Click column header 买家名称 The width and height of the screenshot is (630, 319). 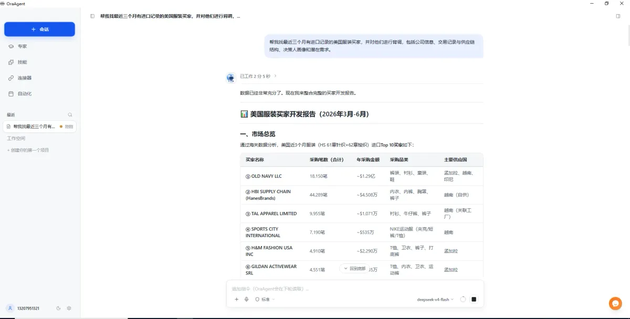pyautogui.click(x=255, y=159)
